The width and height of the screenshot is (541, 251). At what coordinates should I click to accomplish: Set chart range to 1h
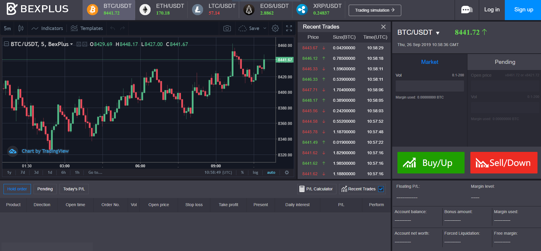(77, 172)
